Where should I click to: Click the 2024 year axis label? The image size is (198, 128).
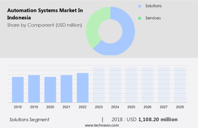click(x=115, y=107)
